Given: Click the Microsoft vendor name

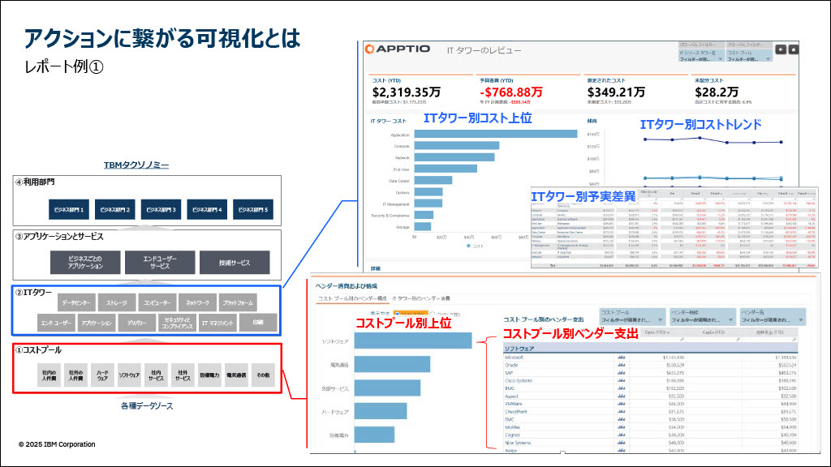Looking at the screenshot, I should pos(514,358).
